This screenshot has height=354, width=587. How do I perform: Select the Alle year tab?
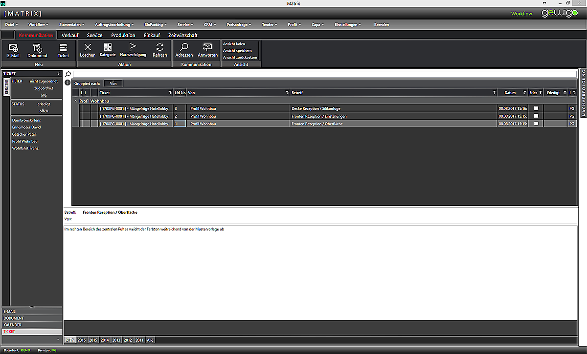pyautogui.click(x=151, y=340)
